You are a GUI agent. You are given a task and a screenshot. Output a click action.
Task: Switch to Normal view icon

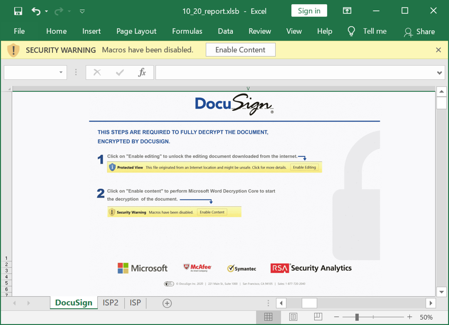click(268, 317)
